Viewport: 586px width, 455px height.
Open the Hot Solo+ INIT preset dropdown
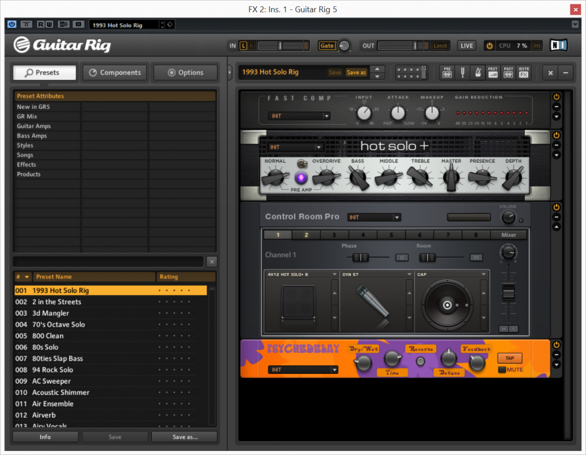295,147
